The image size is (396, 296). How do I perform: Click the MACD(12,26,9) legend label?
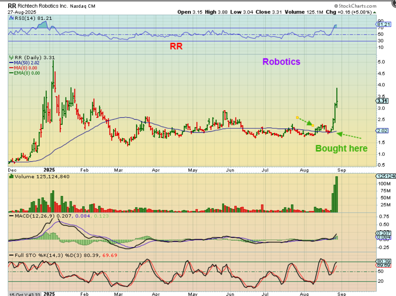click(x=35, y=216)
